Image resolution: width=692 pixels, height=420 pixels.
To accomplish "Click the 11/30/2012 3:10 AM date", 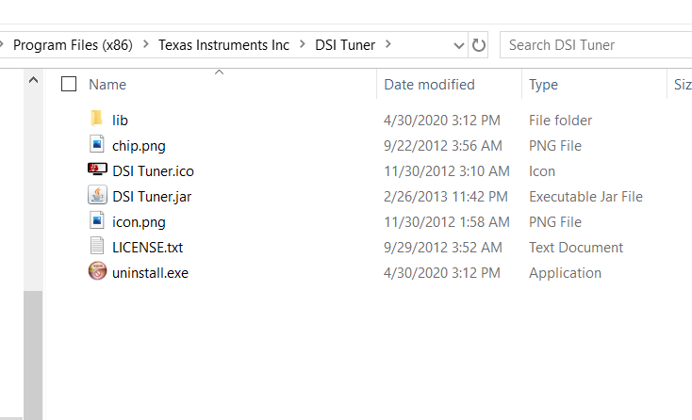I will (447, 171).
